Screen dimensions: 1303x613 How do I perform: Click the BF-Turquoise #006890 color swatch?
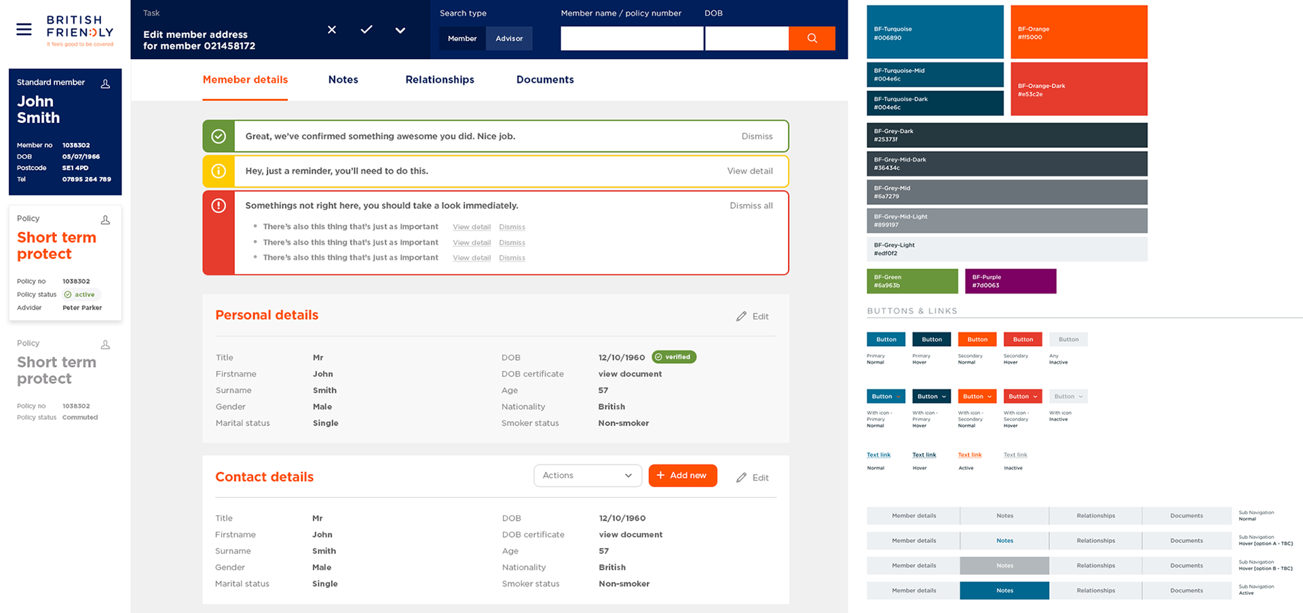pyautogui.click(x=935, y=32)
